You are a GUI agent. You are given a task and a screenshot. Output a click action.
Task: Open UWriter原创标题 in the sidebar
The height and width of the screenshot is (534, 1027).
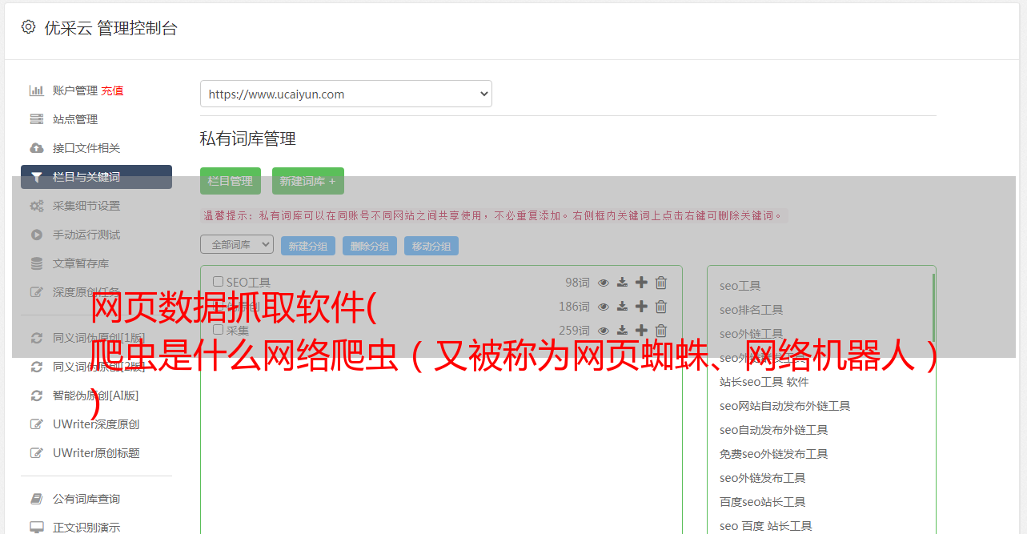point(96,453)
